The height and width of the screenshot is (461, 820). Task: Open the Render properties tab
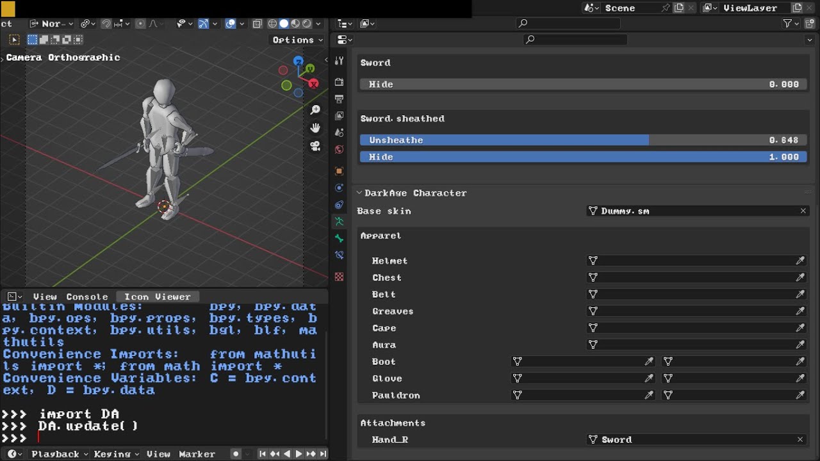click(340, 82)
